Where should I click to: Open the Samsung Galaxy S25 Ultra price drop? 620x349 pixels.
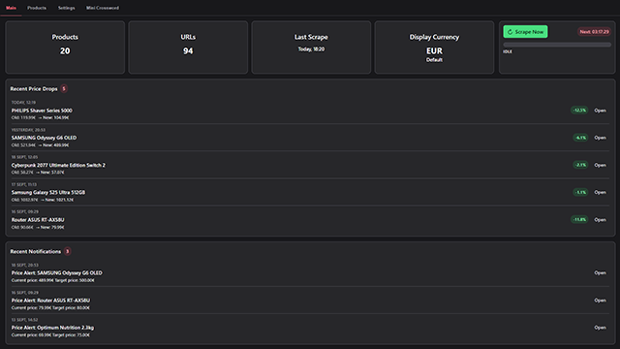click(600, 192)
